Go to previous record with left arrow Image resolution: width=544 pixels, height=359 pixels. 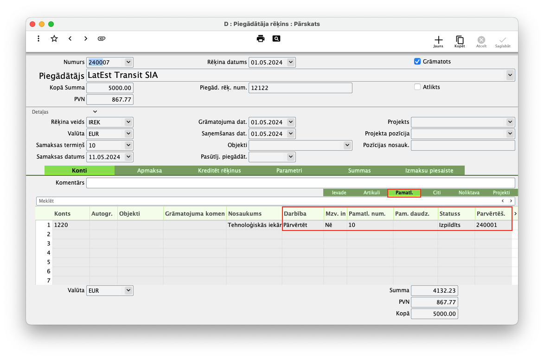pyautogui.click(x=70, y=38)
